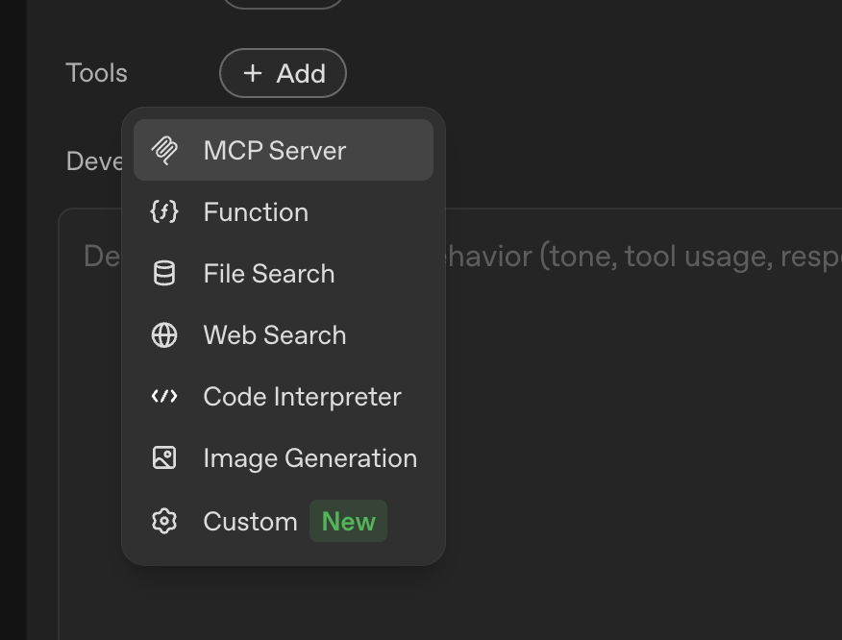Click the green New badge beside Custom
This screenshot has width=842, height=640.
pos(348,522)
